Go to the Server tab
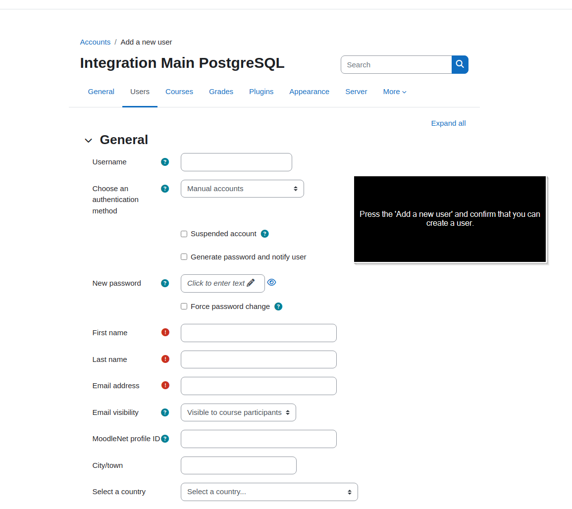 point(356,92)
